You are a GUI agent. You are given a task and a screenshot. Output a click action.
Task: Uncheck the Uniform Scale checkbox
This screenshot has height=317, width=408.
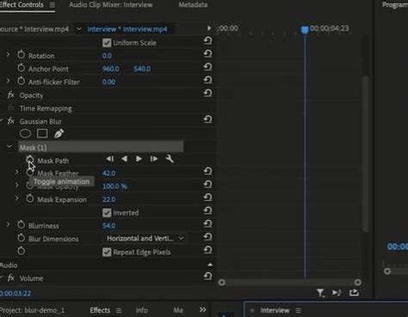coord(107,43)
